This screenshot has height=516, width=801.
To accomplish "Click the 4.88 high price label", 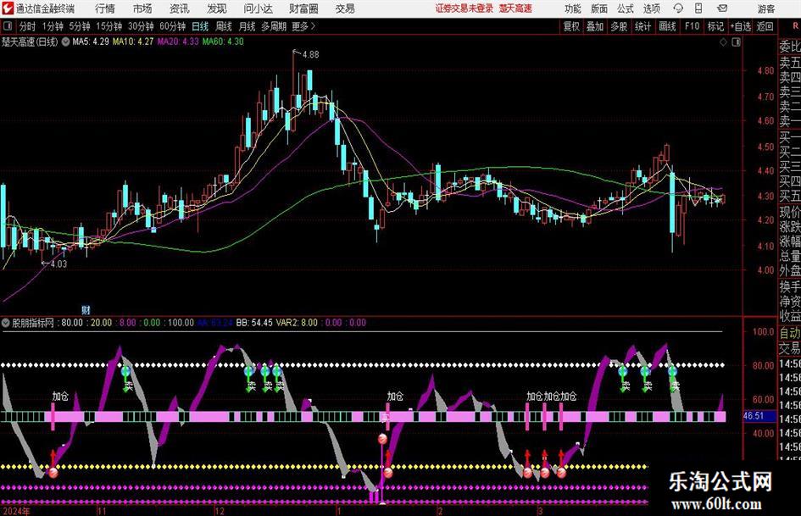I will click(310, 55).
